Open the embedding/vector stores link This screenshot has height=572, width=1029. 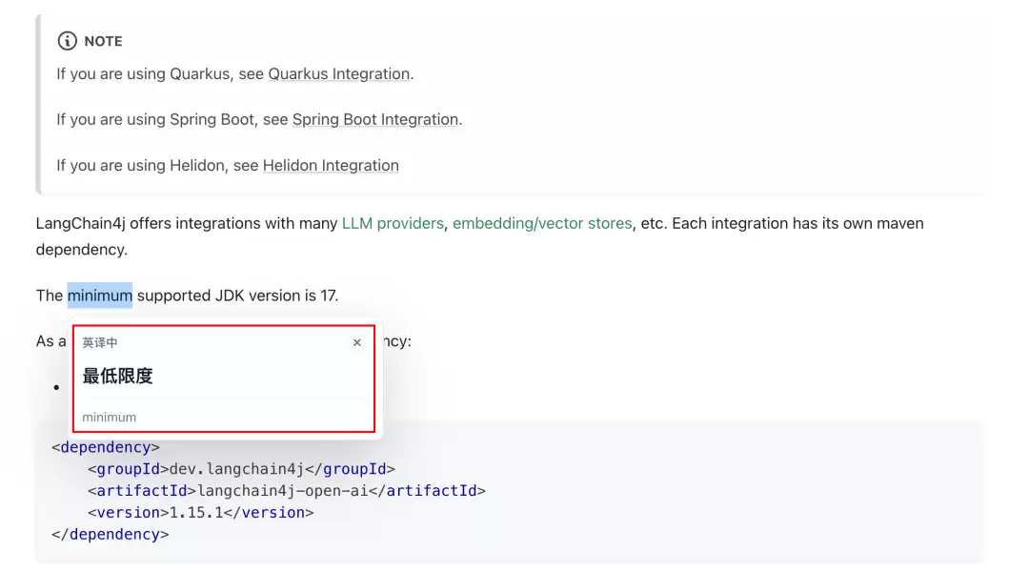[542, 223]
